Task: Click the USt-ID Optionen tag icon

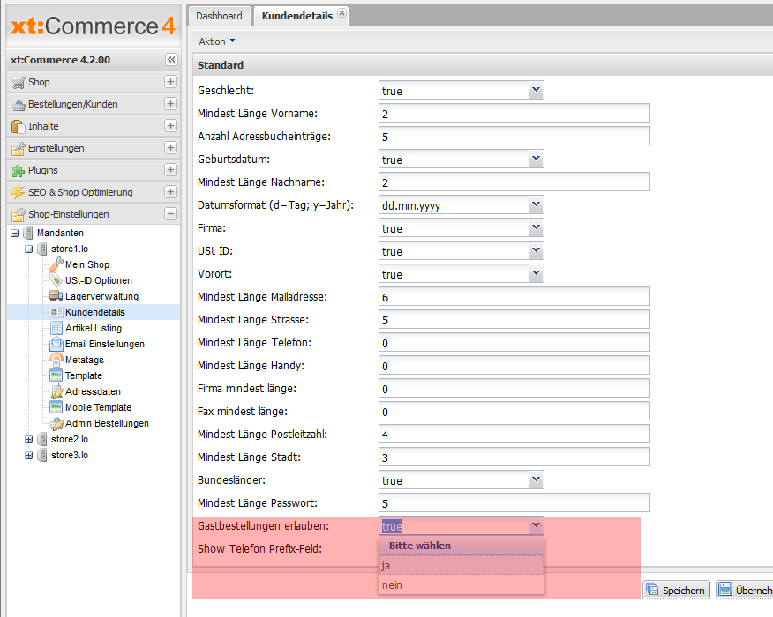Action: (56, 280)
